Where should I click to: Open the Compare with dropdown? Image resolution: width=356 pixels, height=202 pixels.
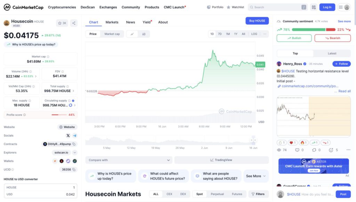tap(129, 160)
